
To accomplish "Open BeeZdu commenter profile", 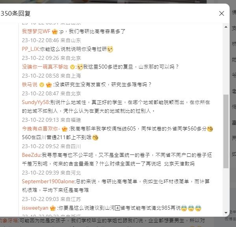I will (x=31, y=155).
